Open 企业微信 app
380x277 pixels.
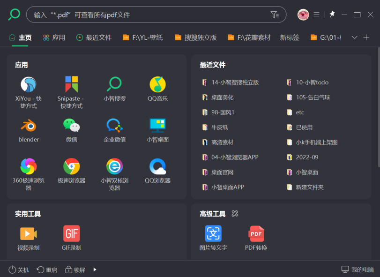tap(114, 130)
